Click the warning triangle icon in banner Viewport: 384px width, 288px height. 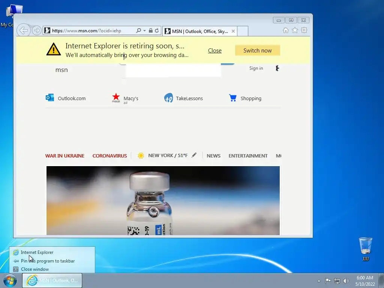[53, 49]
